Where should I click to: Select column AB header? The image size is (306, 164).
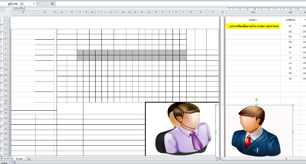[x=290, y=12]
